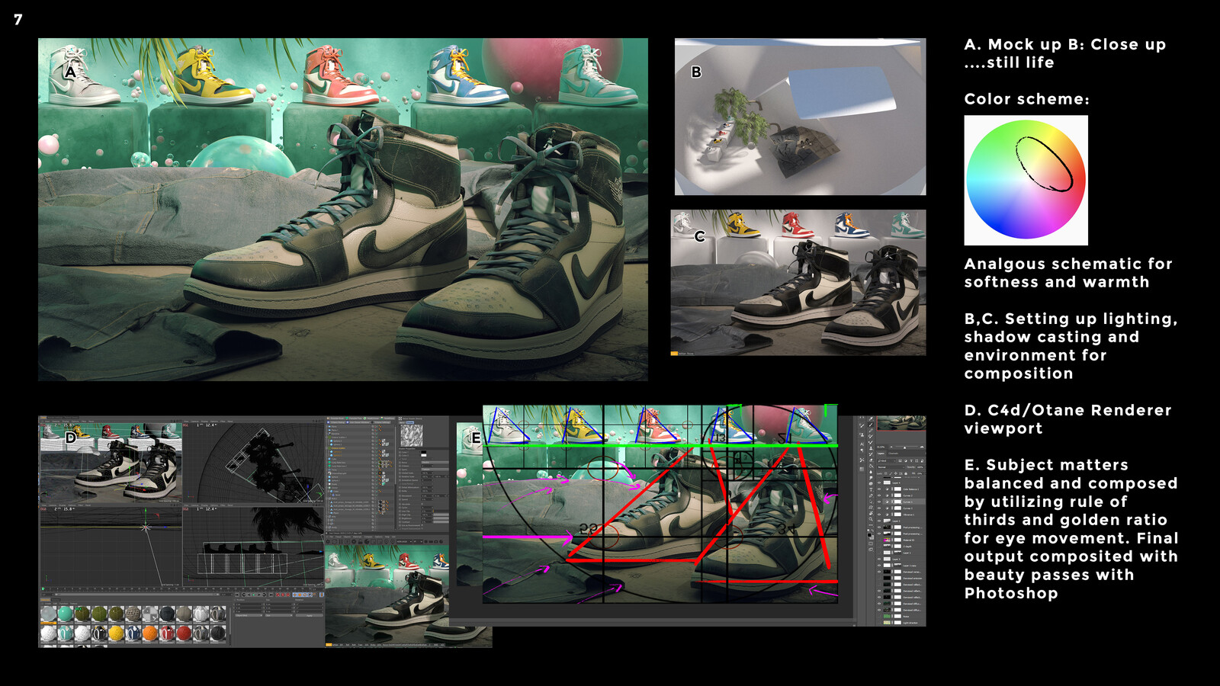
Task: Select the Zoom tool in Photoshop toolbar
Action: point(871,519)
